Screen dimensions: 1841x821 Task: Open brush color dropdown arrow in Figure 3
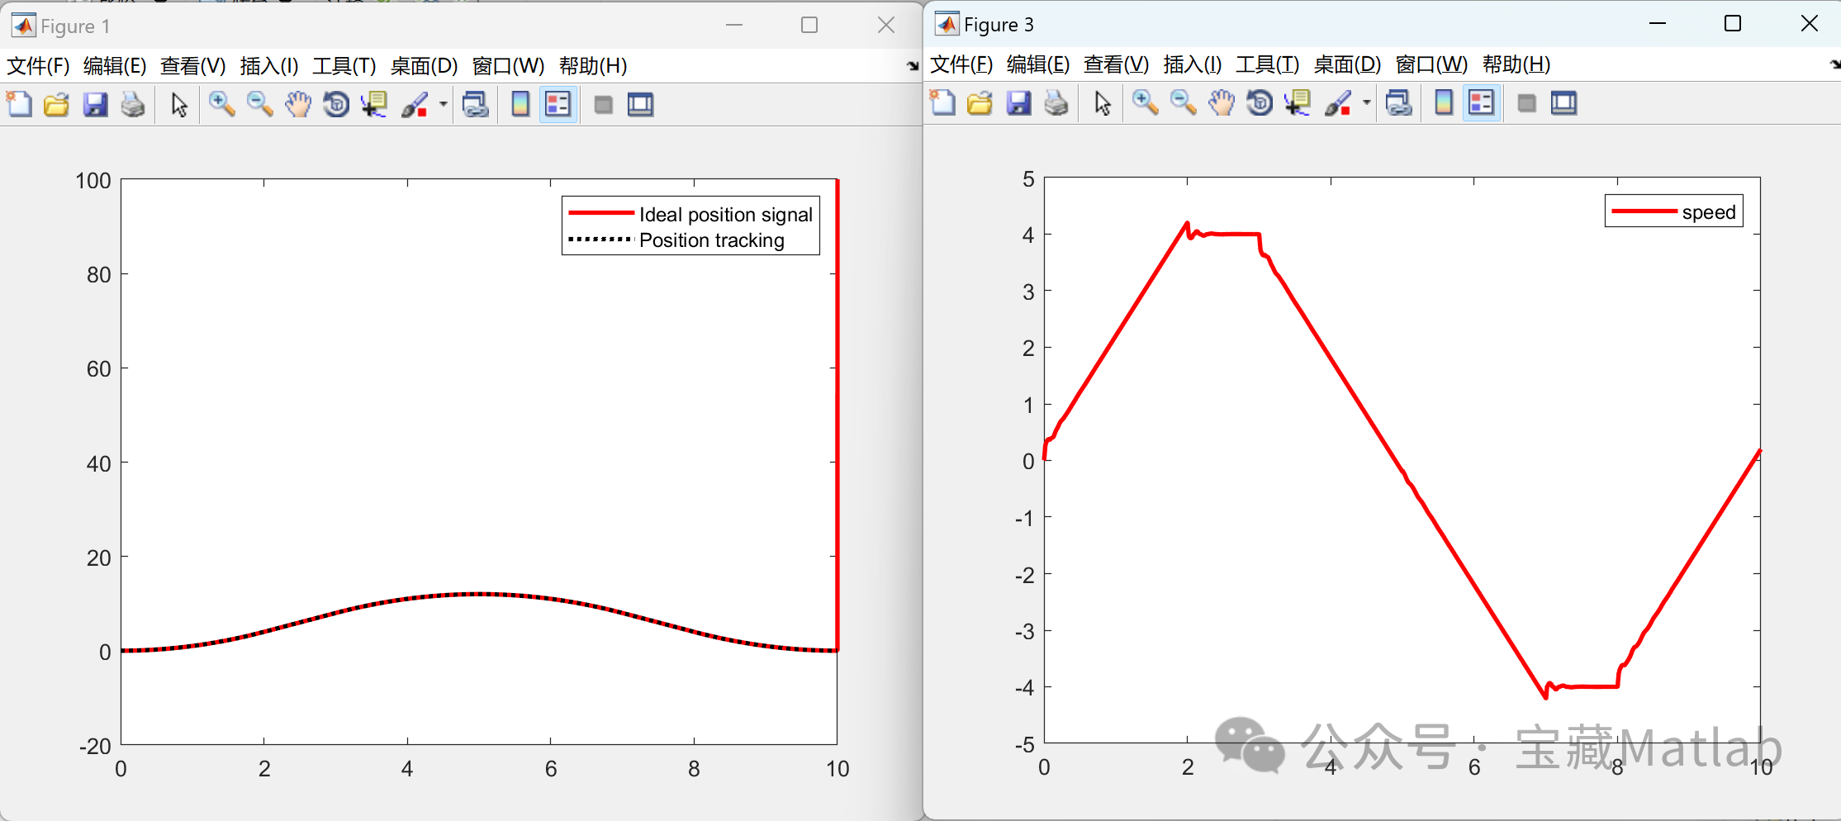click(x=1367, y=102)
